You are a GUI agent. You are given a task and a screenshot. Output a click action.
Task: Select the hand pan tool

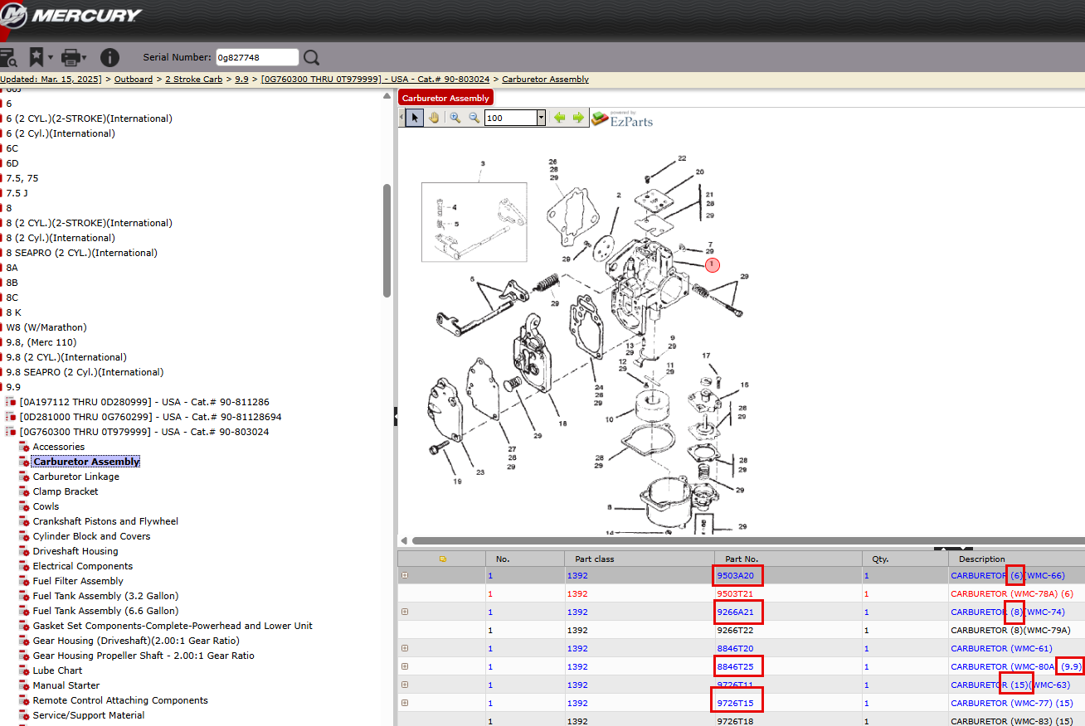[x=434, y=118]
